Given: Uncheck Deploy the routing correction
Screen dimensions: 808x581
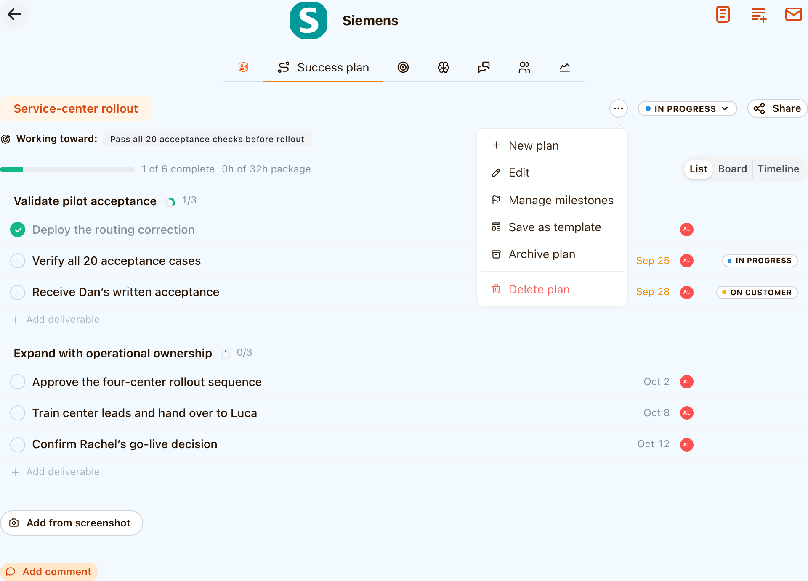Looking at the screenshot, I should click(18, 230).
